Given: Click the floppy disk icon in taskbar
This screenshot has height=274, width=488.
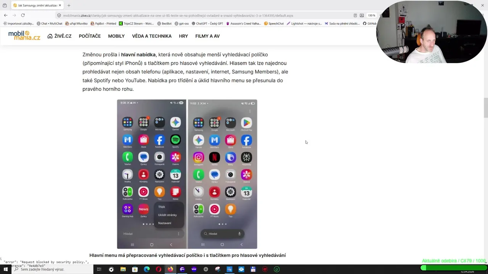Looking at the screenshot, I should pos(253,269).
